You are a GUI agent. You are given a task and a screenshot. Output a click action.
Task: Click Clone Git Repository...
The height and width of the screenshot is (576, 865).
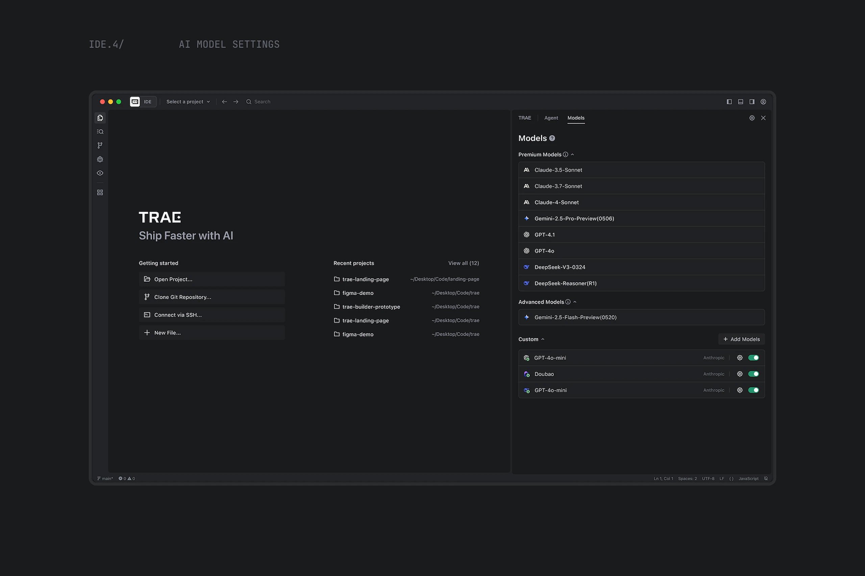click(212, 297)
